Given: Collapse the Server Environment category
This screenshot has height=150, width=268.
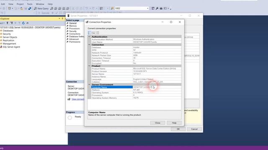Looking at the screenshot, I should tap(89, 85).
